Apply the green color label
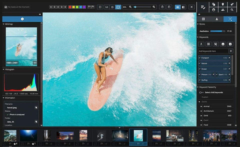Viewport: 240px width, 147px height. pos(77,7)
